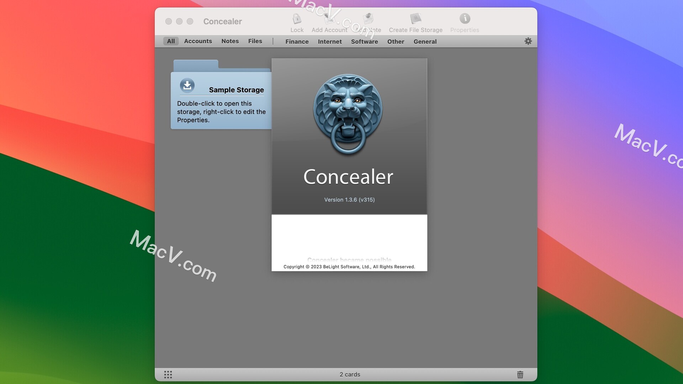
Task: Expand the Other category dropdown
Action: tap(396, 41)
